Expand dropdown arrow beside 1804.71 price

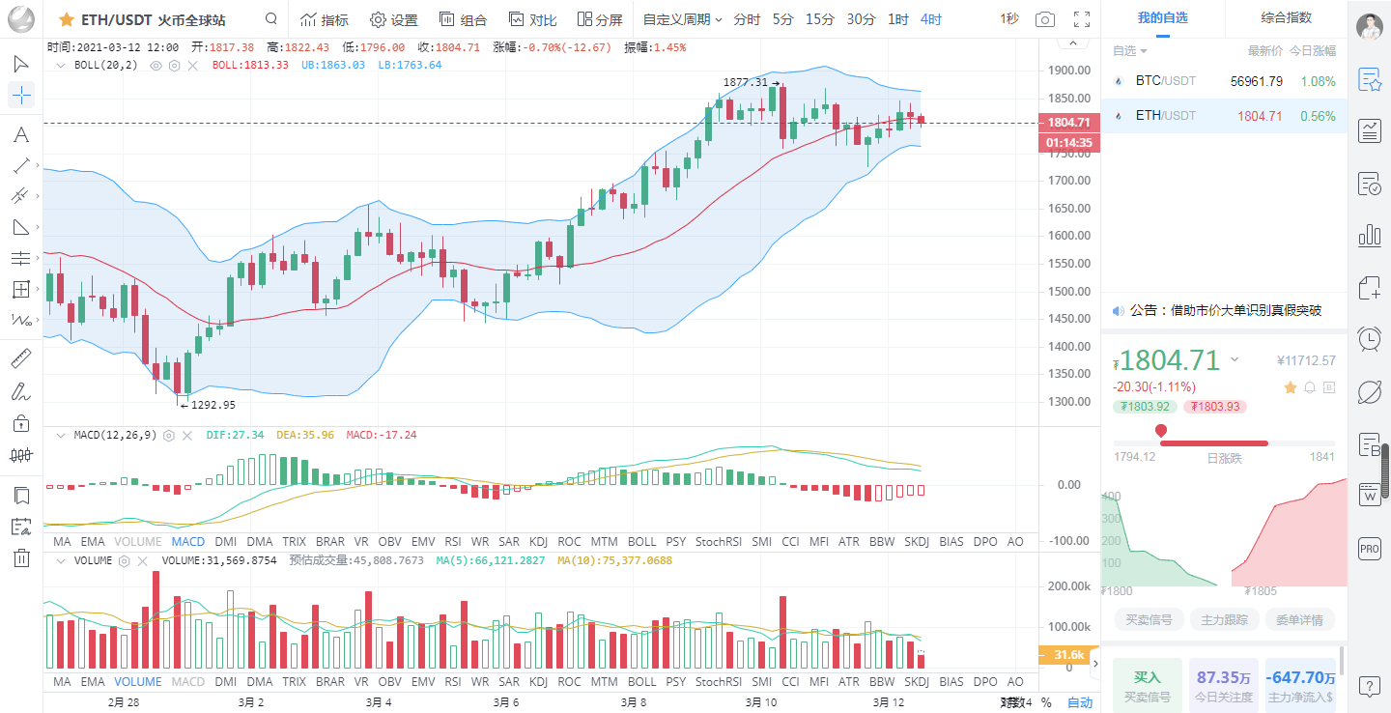[x=1234, y=359]
